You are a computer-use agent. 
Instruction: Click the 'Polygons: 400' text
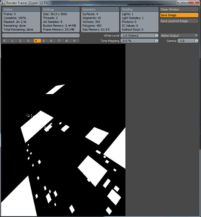click(x=92, y=26)
